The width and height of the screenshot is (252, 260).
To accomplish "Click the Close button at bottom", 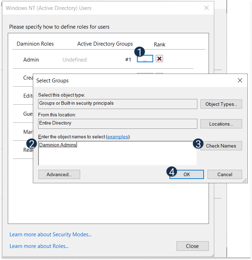I will [x=192, y=246].
